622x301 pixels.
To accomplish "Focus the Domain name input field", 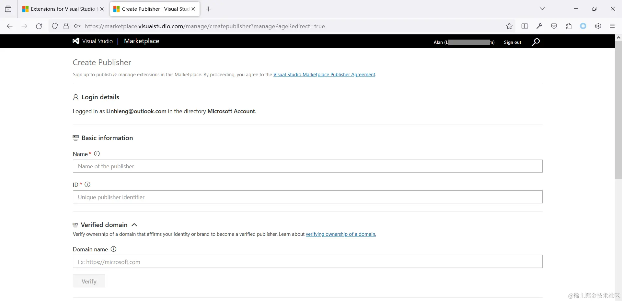I will coord(308,261).
